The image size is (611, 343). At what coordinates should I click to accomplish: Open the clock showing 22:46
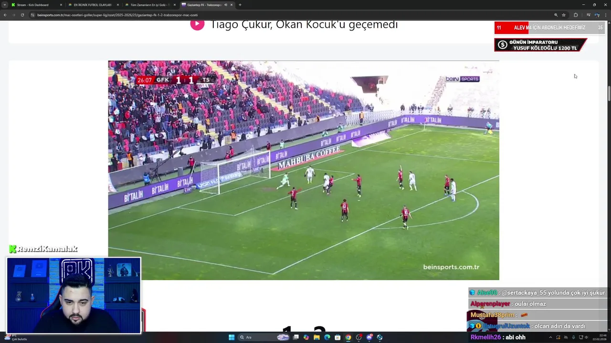coord(600,337)
